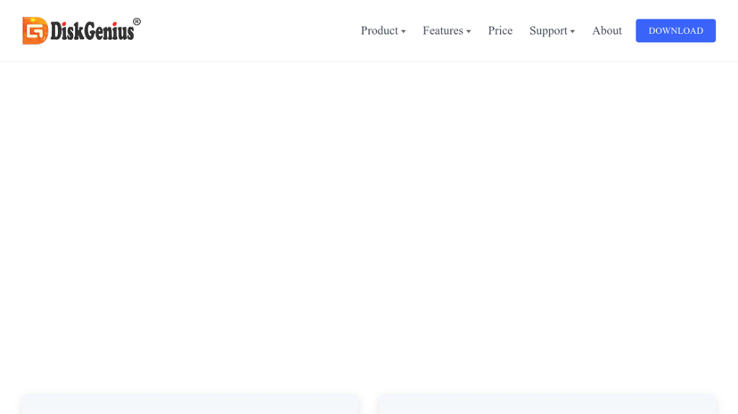Visit the About page

tap(607, 30)
